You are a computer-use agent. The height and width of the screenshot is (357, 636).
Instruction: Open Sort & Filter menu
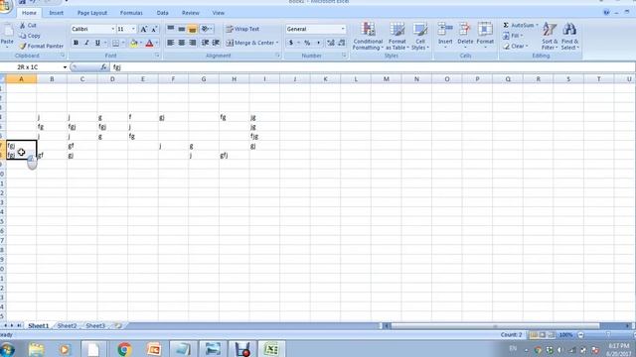(550, 37)
